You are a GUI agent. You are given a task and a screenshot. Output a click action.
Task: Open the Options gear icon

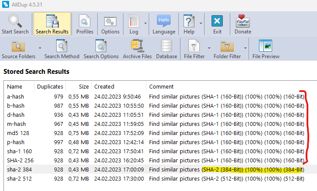click(x=110, y=21)
